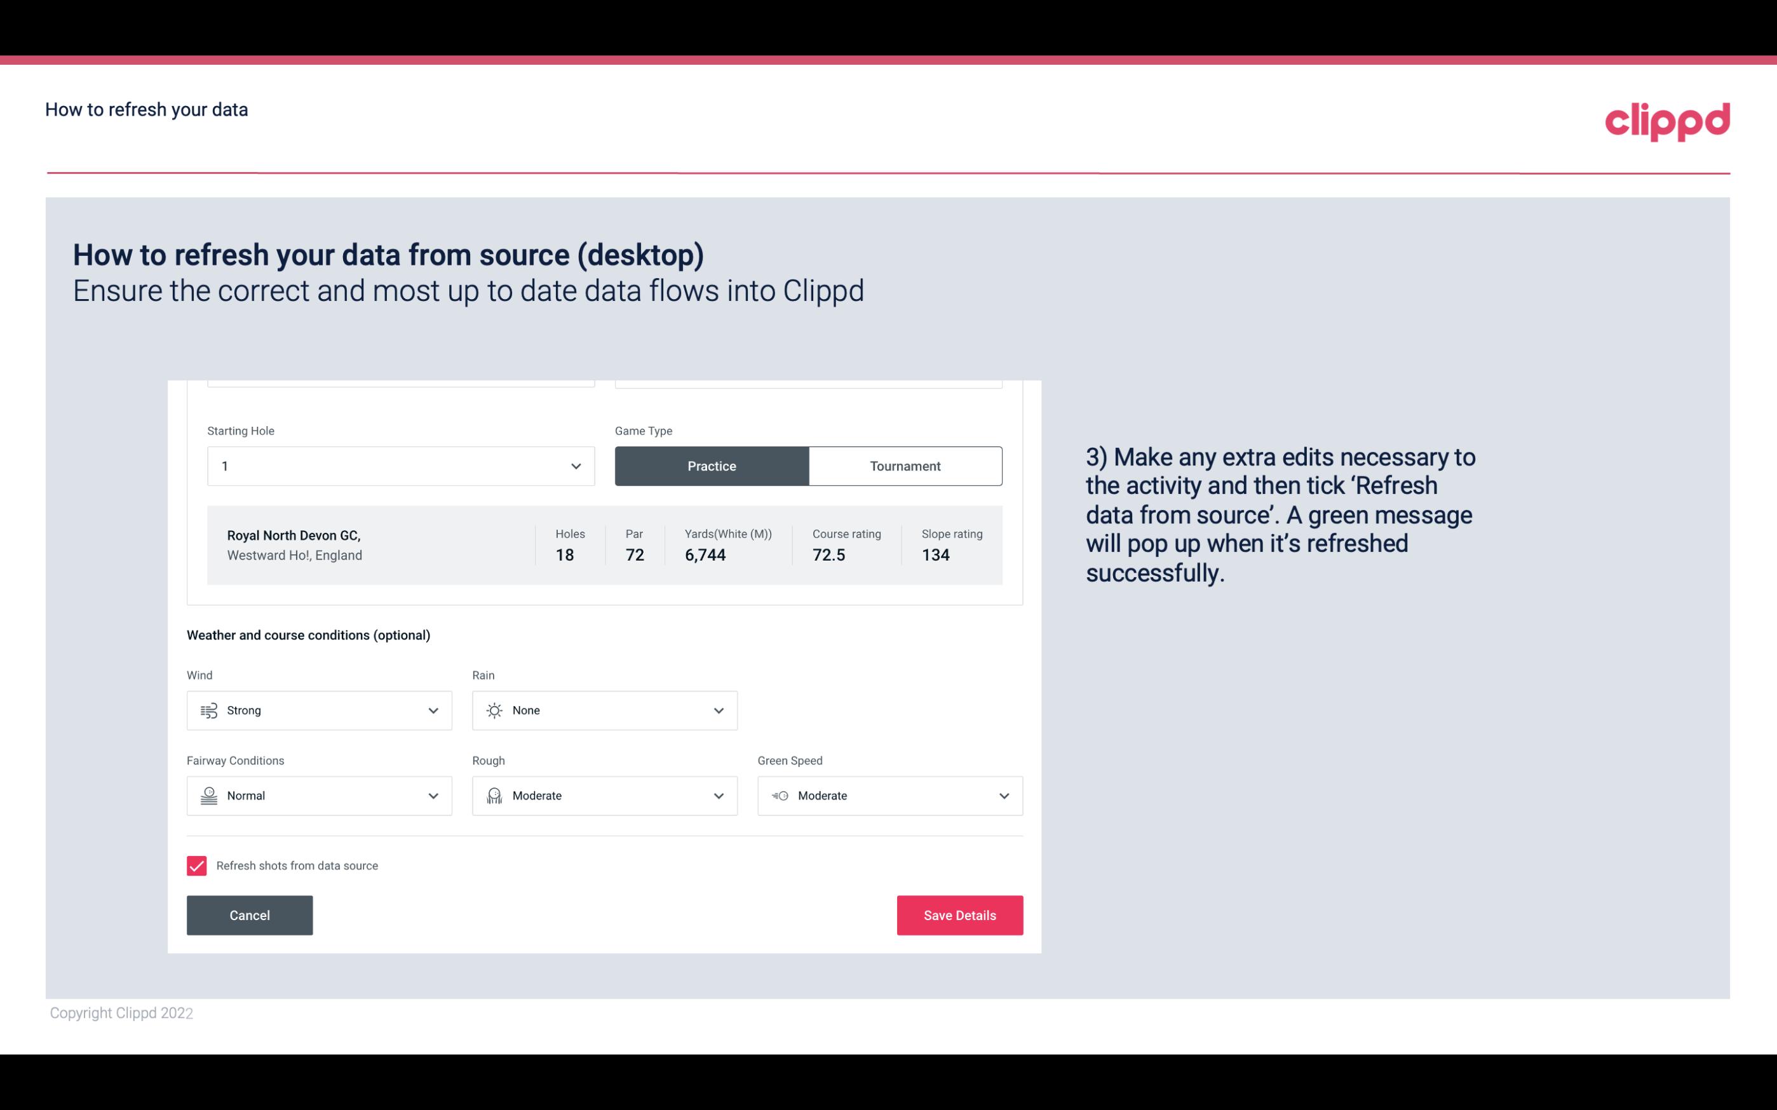
Task: Expand the Rain dropdown selector
Action: [718, 710]
